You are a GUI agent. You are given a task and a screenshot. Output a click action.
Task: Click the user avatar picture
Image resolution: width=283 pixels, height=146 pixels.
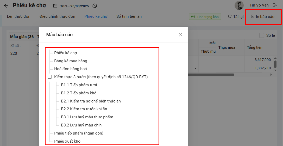[239, 5]
